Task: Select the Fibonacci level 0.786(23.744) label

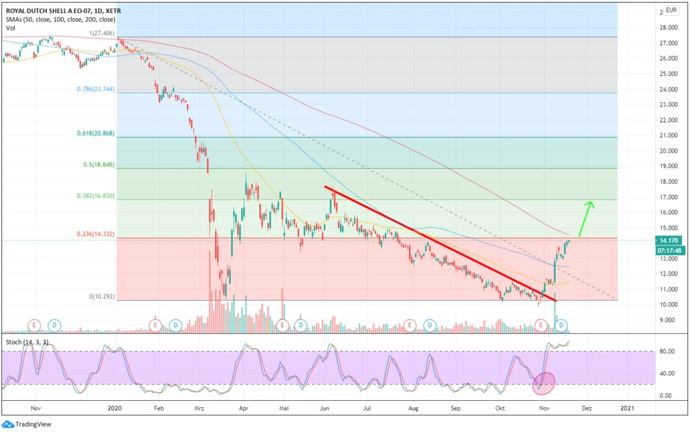Action: [x=95, y=88]
